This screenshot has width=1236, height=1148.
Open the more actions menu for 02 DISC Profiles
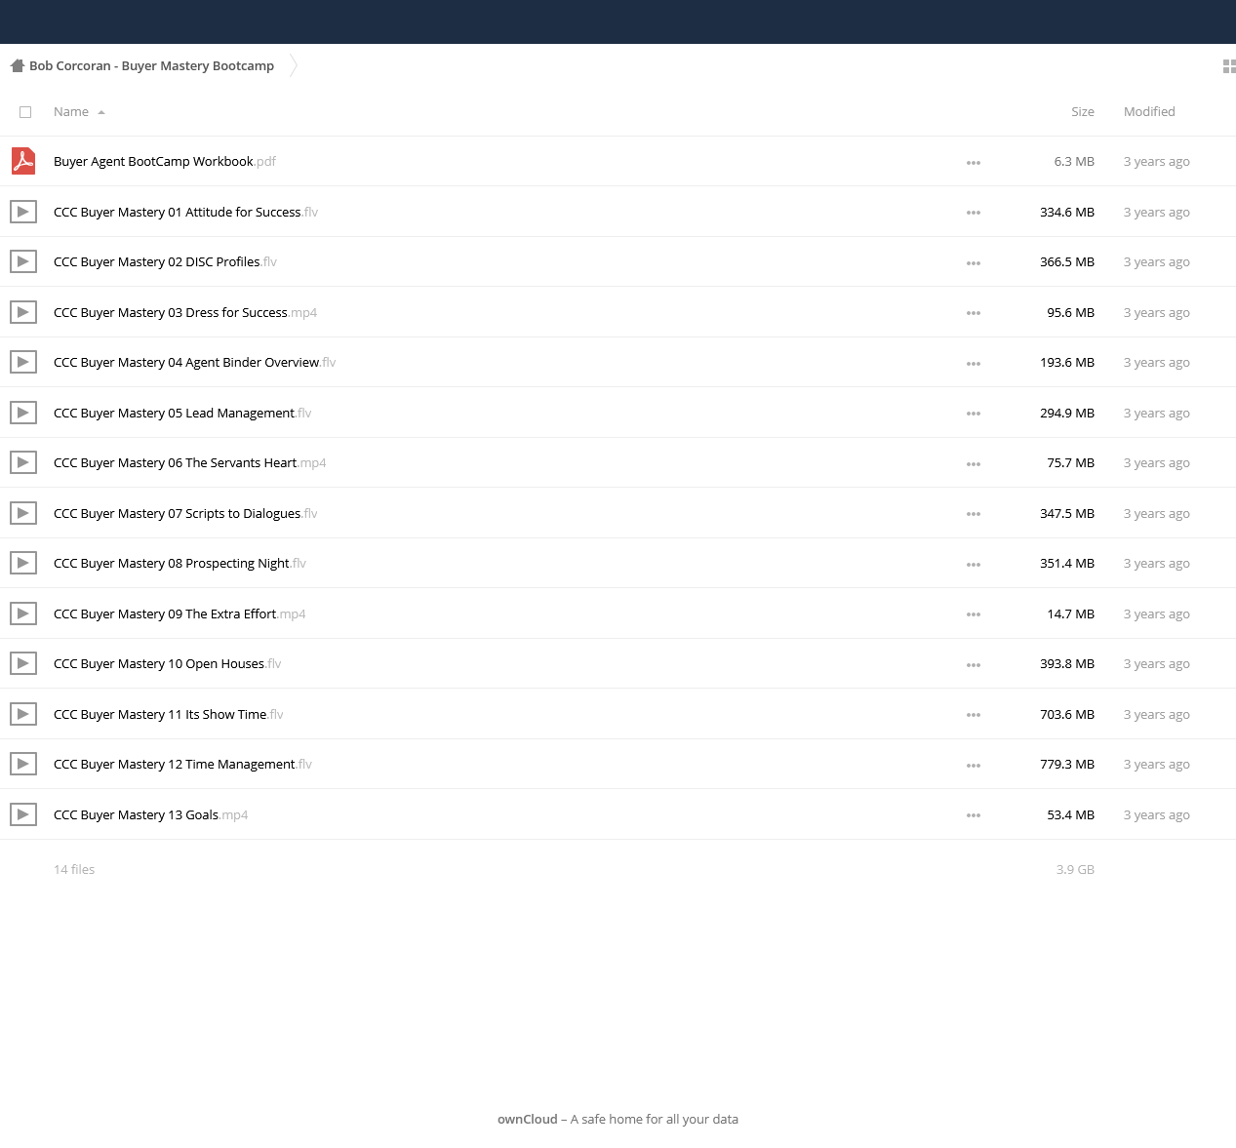(974, 263)
